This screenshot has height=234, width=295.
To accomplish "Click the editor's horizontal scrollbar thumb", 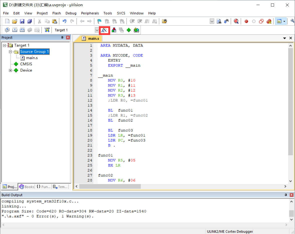I will [x=110, y=186].
